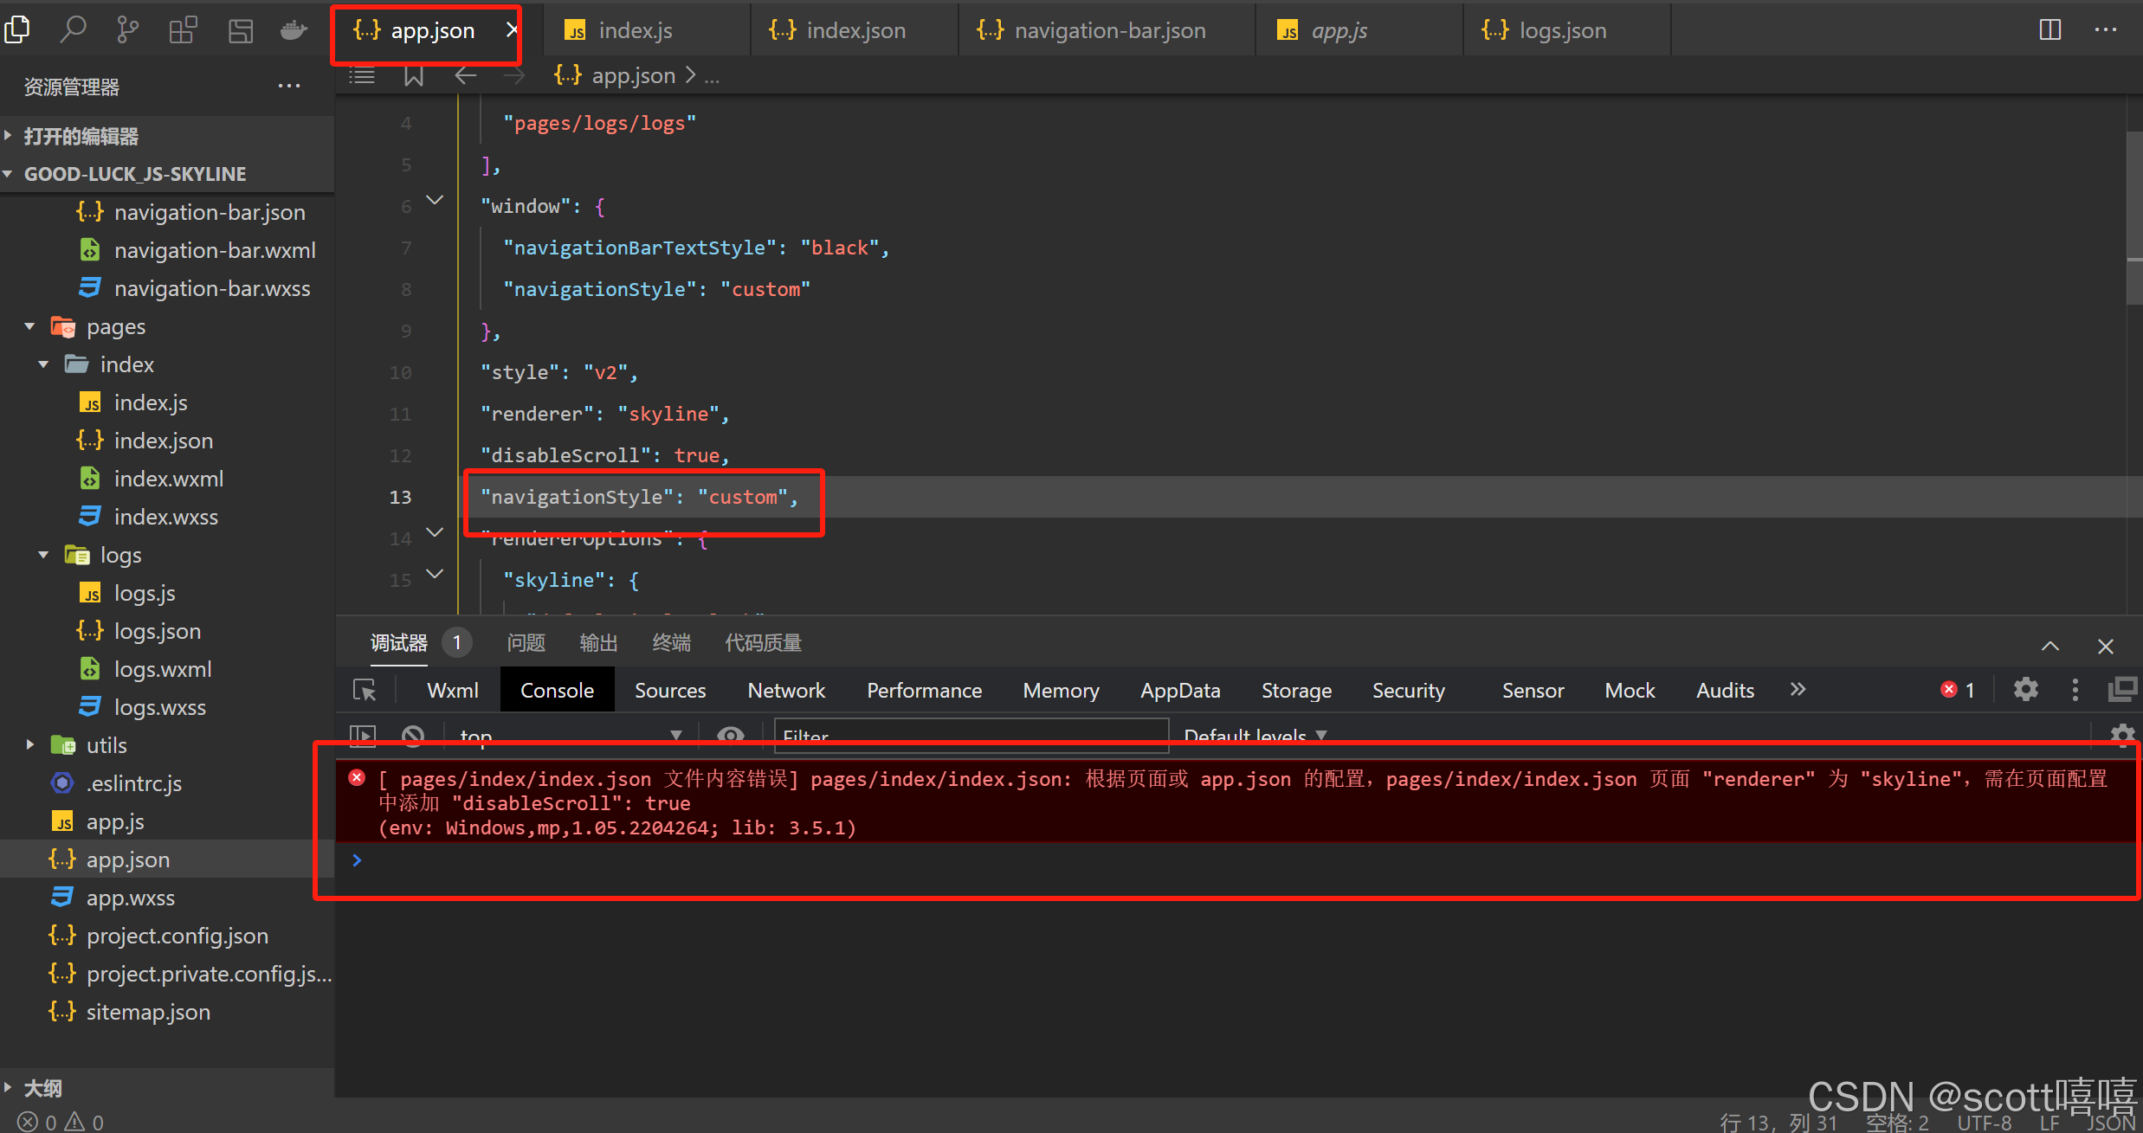Open the 问题 panel tab
The width and height of the screenshot is (2143, 1133).
pos(526,643)
